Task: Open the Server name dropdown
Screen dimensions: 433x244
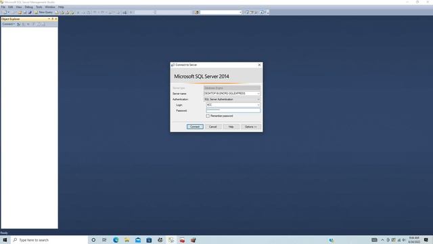Action: point(258,94)
